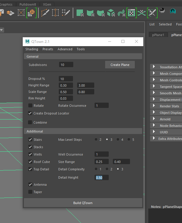
Task: Click the cut-off cube icon at shelf start
Action: (2, 13)
